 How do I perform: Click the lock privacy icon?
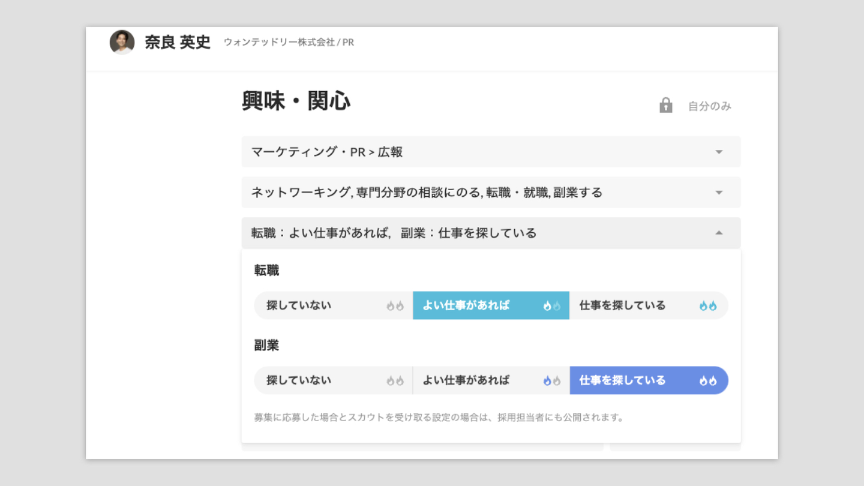tap(665, 106)
